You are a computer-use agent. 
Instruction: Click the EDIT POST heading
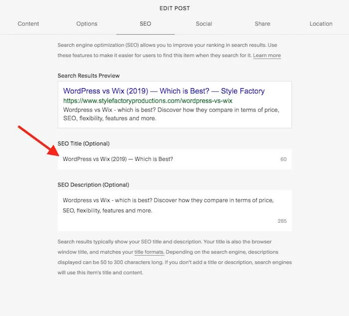[x=174, y=8]
